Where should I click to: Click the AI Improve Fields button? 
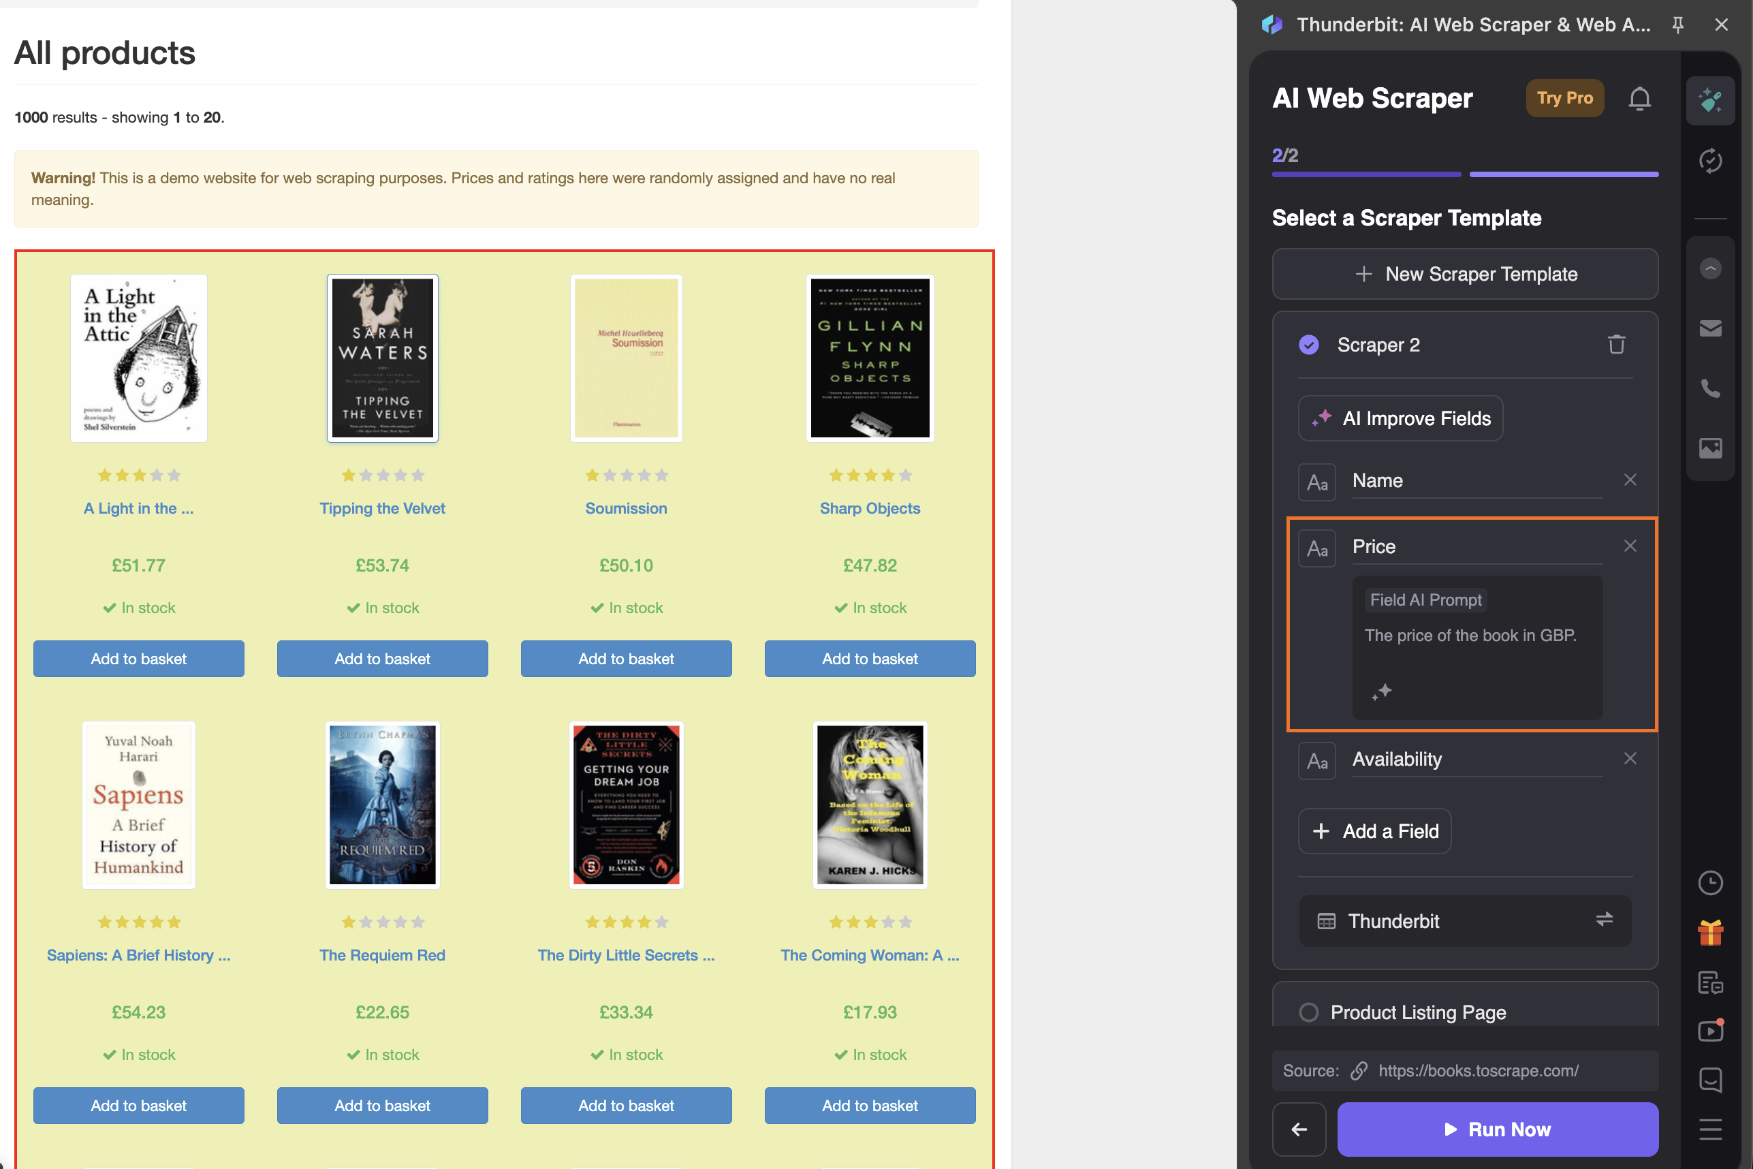click(1400, 418)
